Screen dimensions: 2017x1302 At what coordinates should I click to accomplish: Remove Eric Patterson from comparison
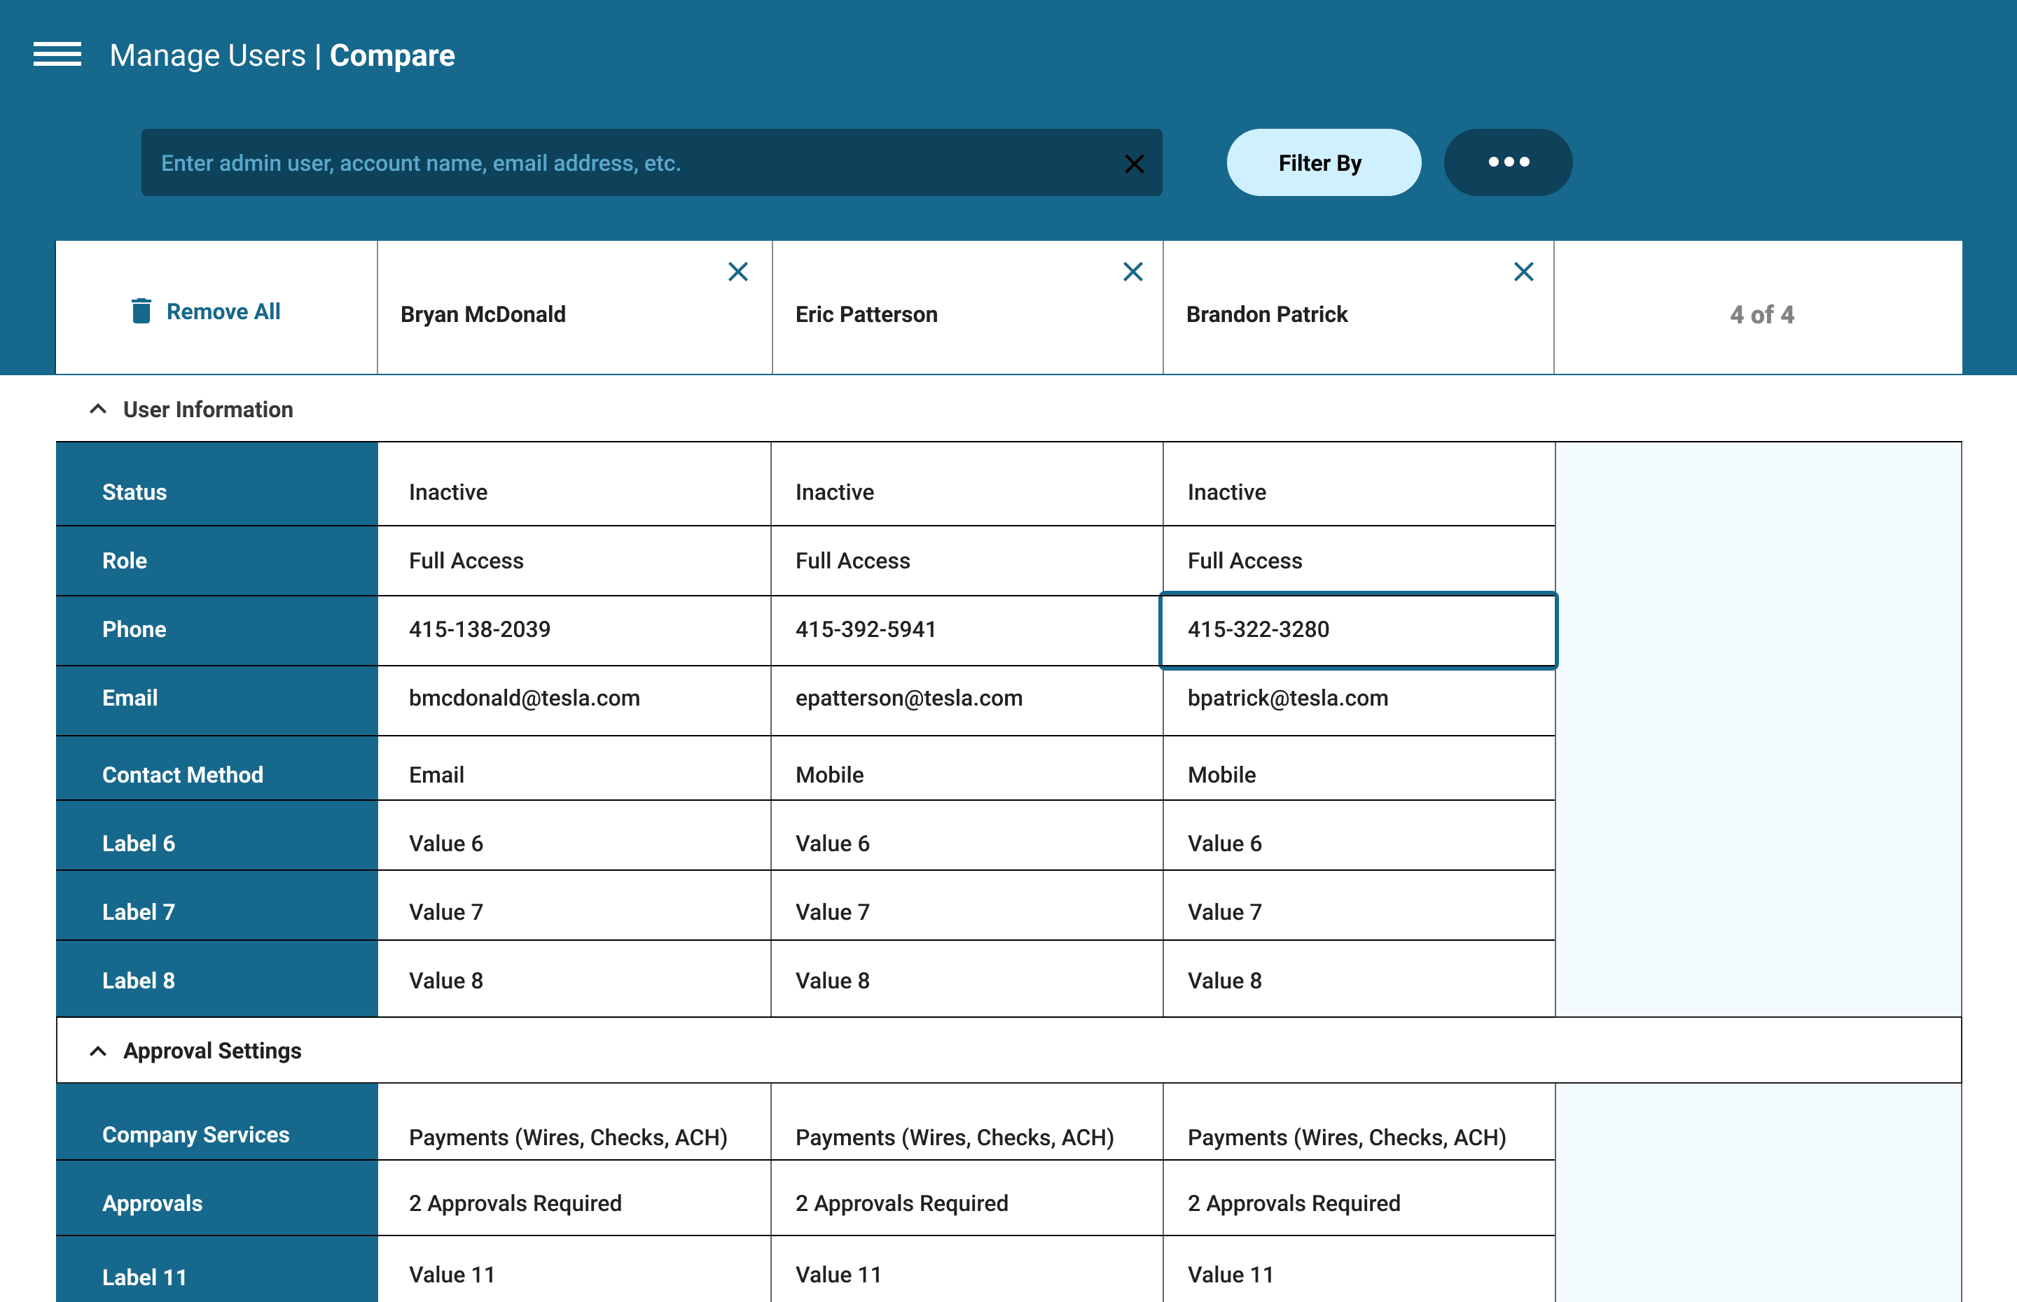point(1132,272)
